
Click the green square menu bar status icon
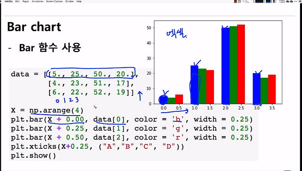tap(239, 1)
